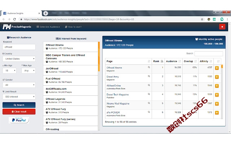The image size is (231, 144).
Task: Select 4x4OffRoads.com interest in list
Action: point(71,90)
